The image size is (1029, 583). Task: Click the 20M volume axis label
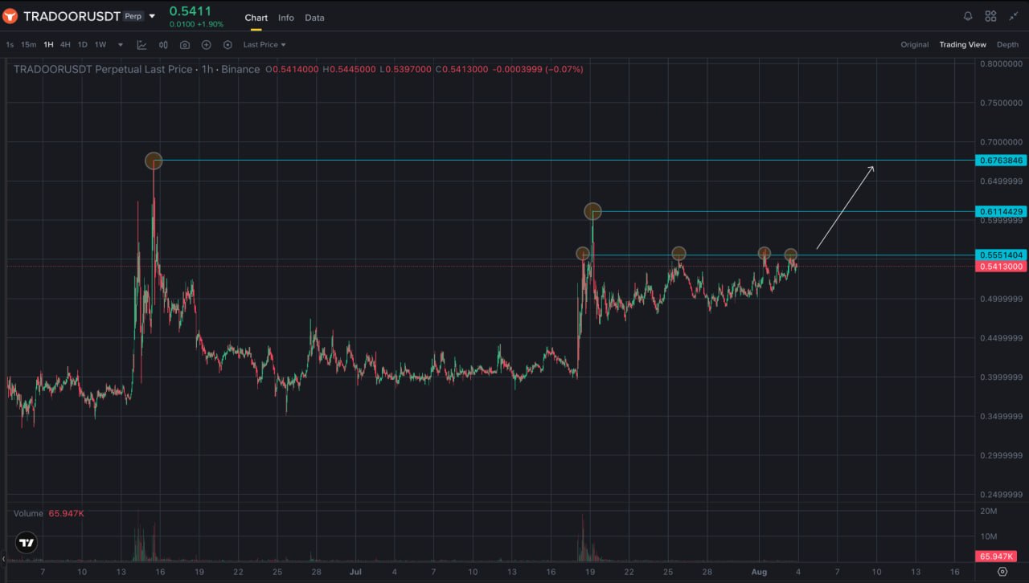[x=990, y=512]
